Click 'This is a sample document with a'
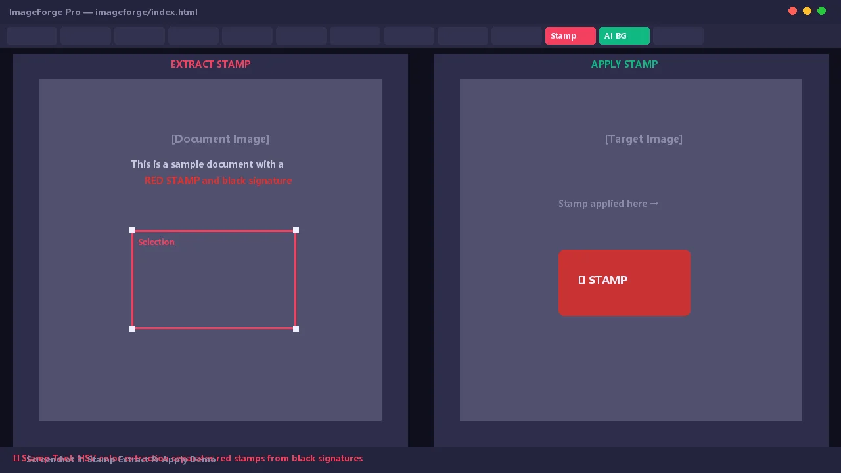Viewport: 841px width, 473px height. pyautogui.click(x=208, y=164)
